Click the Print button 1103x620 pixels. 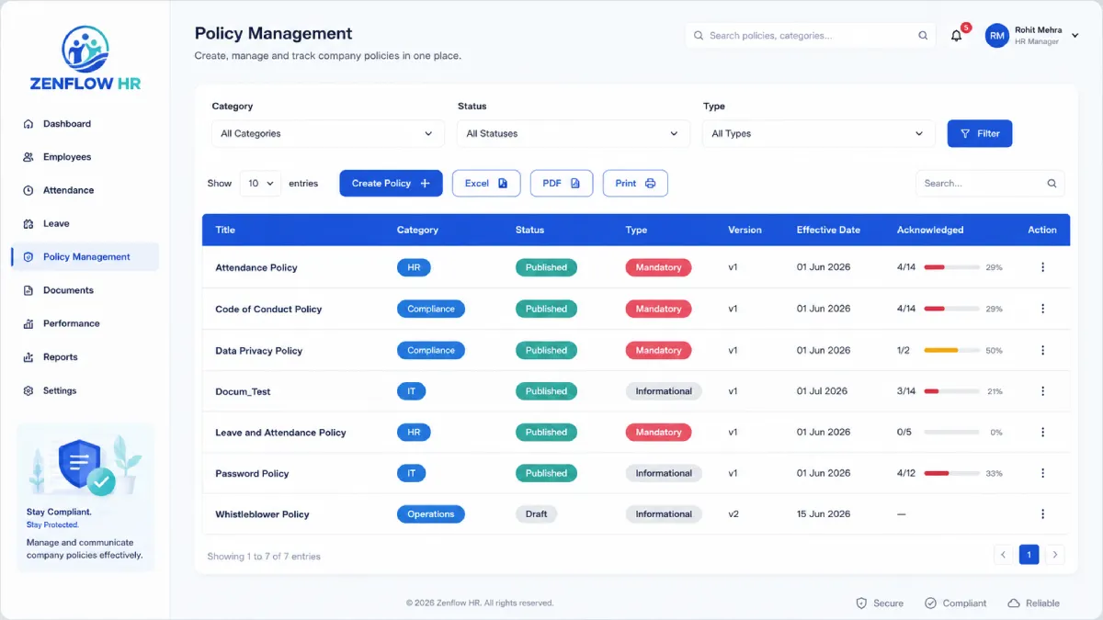pyautogui.click(x=635, y=184)
